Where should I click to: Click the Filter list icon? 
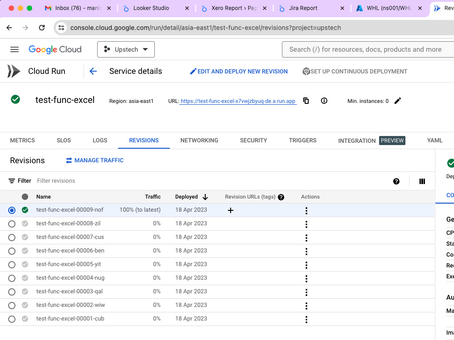pyautogui.click(x=12, y=181)
